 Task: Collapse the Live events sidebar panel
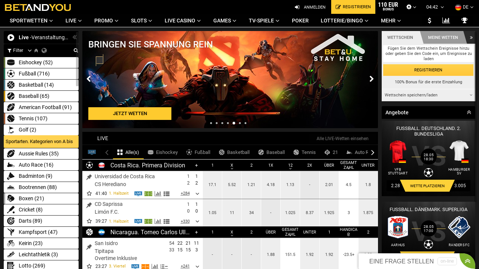(x=74, y=37)
